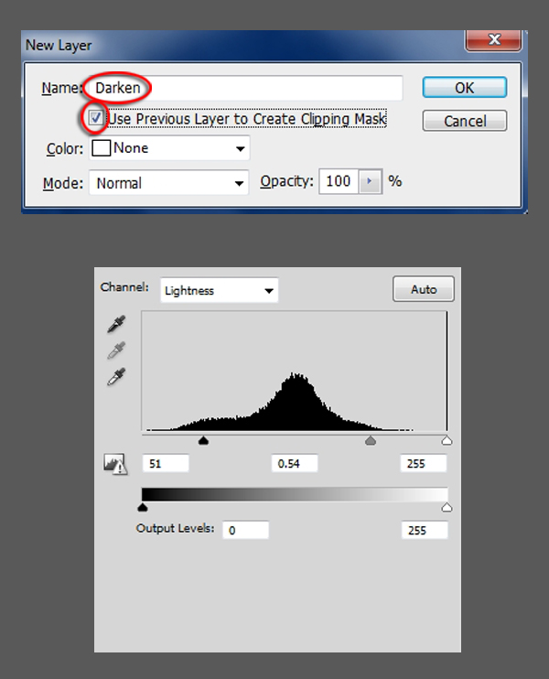The width and height of the screenshot is (549, 679).
Task: Select the gray point eyedropper tool
Action: click(117, 350)
